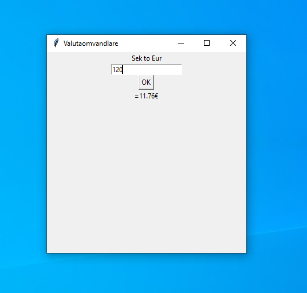This screenshot has height=293, width=307.
Task: Place the cursor on the digit 1 in the entry
Action: 114,70
